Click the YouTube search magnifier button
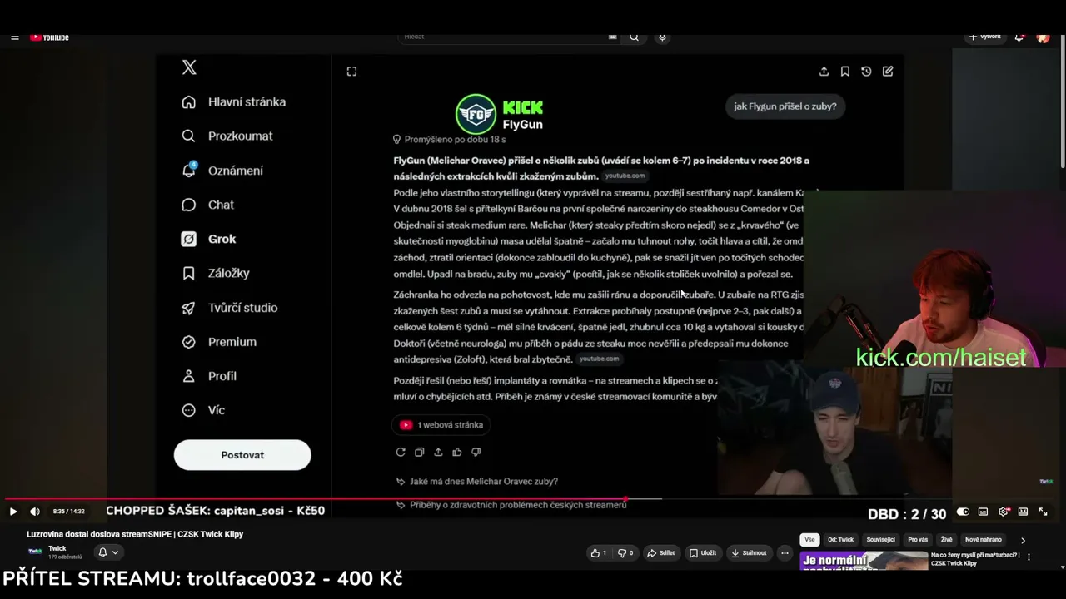The width and height of the screenshot is (1066, 599). (635, 37)
